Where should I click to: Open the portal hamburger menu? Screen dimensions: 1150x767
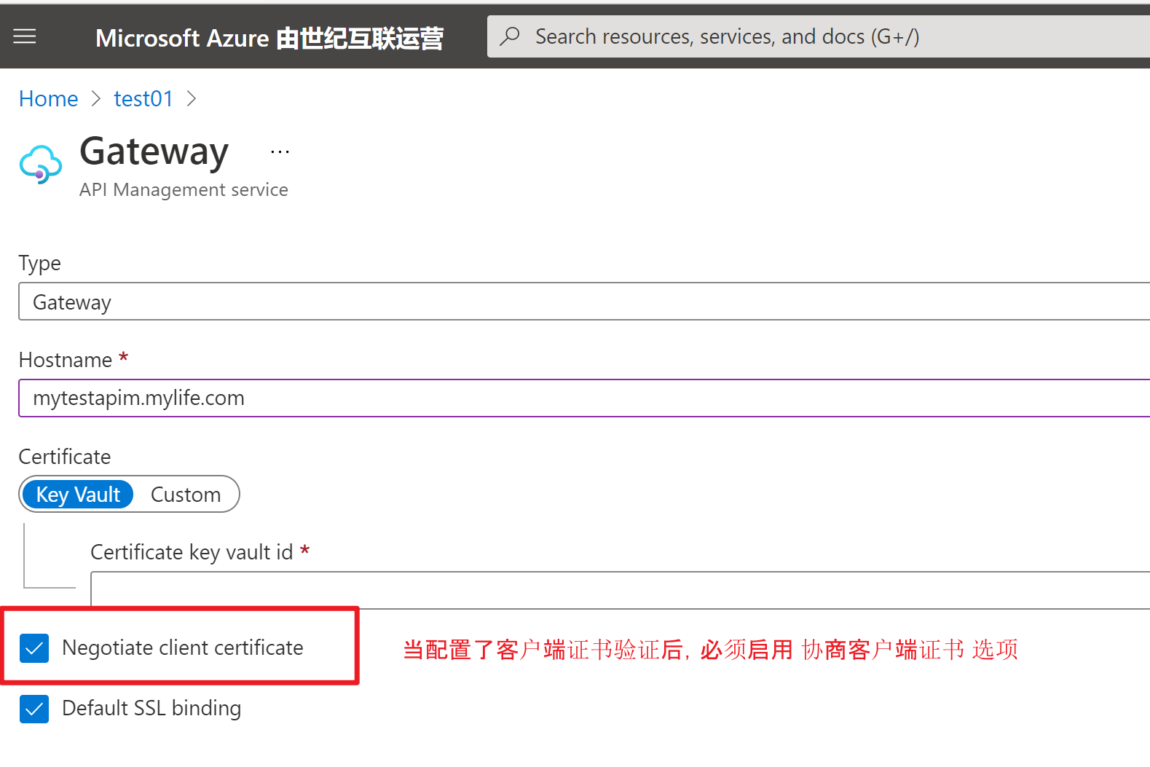pos(25,36)
